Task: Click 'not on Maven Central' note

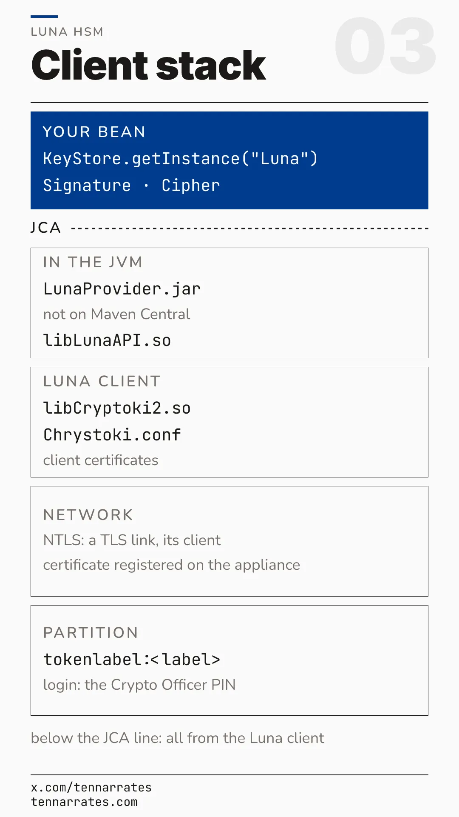Action: (x=116, y=314)
